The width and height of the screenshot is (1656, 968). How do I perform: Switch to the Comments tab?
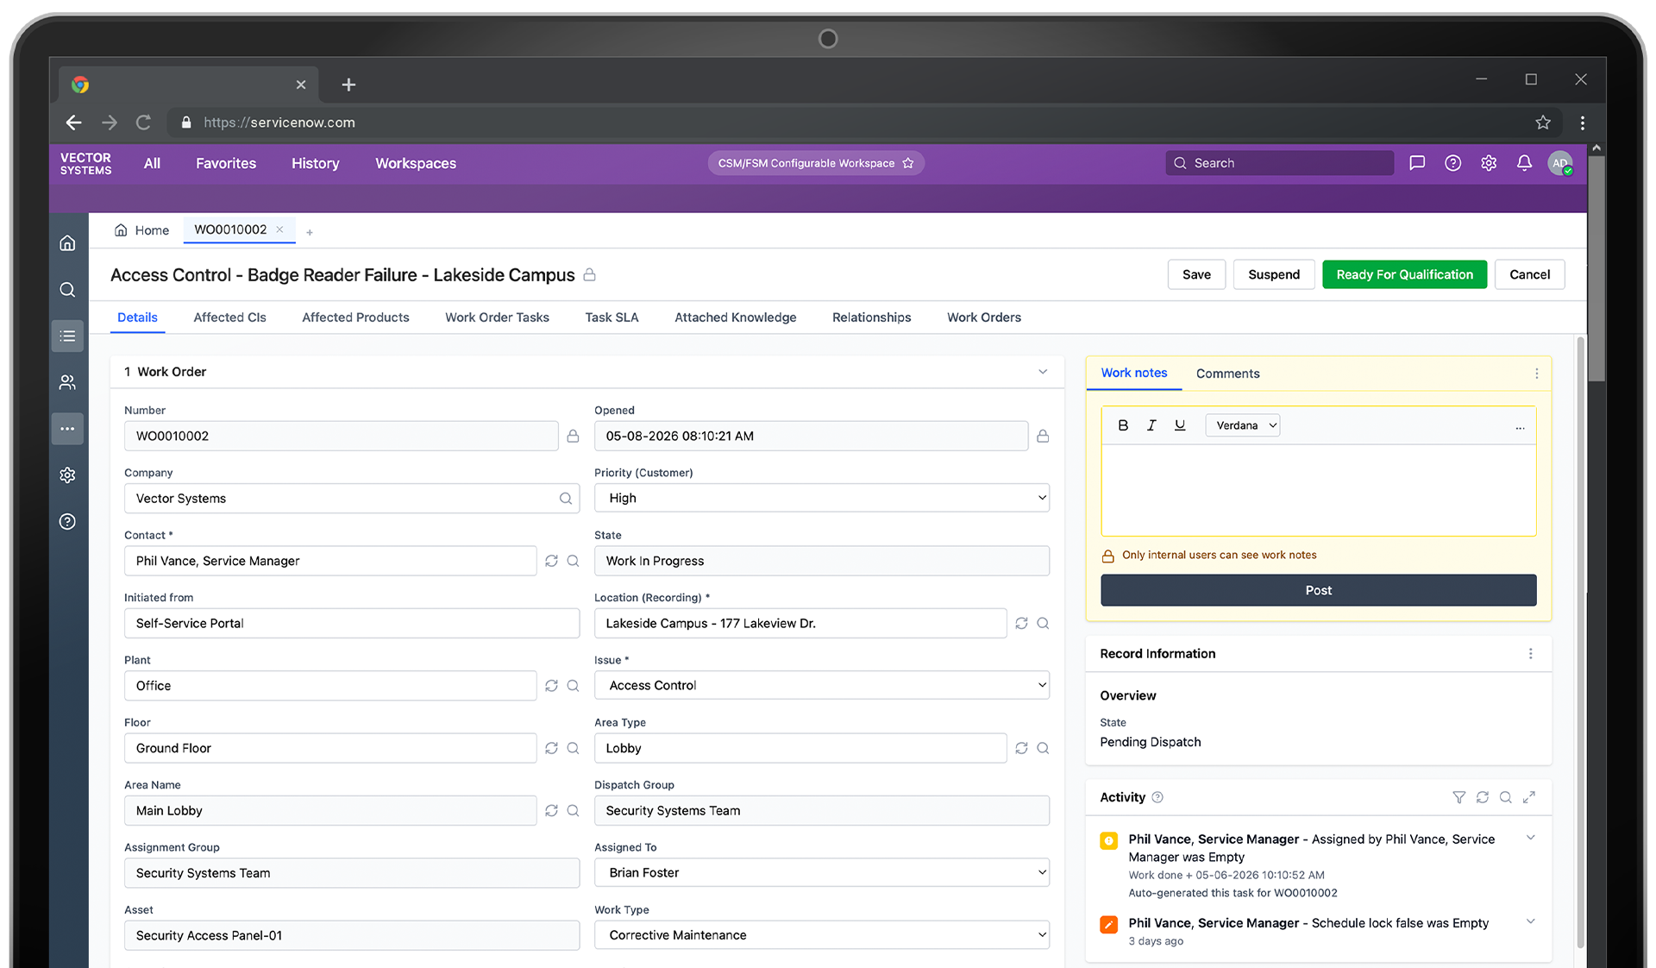(1227, 374)
